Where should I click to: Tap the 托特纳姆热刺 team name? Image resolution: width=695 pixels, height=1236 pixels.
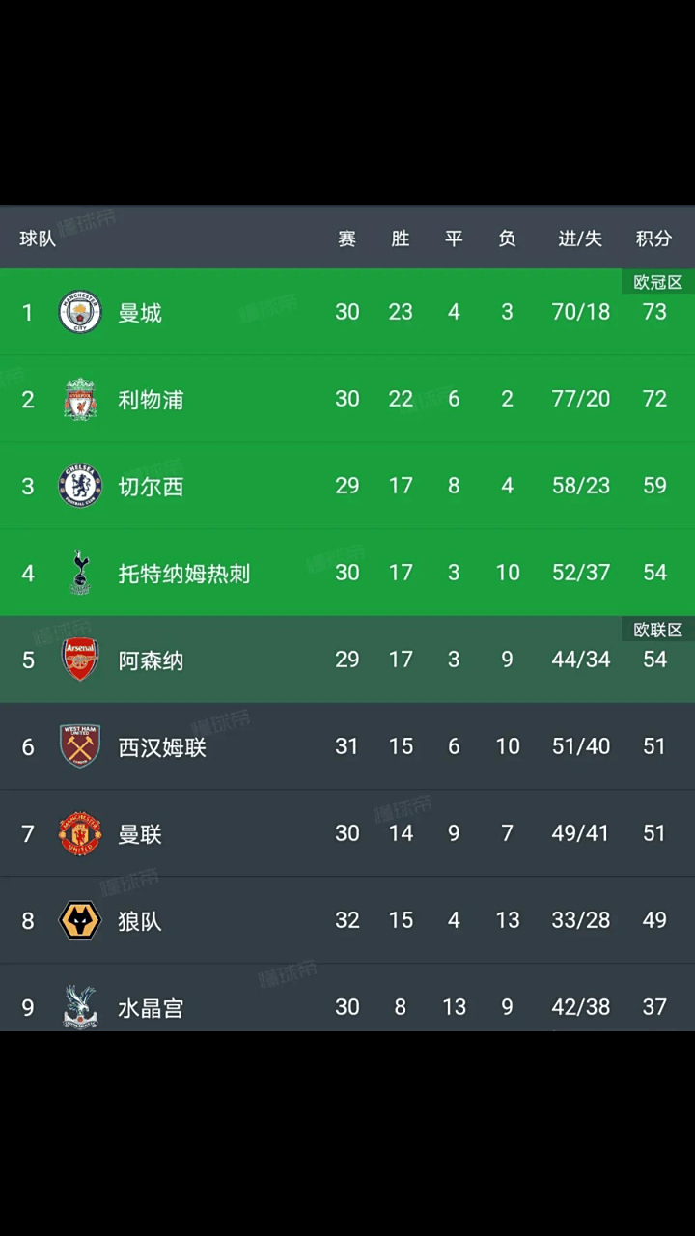(183, 574)
